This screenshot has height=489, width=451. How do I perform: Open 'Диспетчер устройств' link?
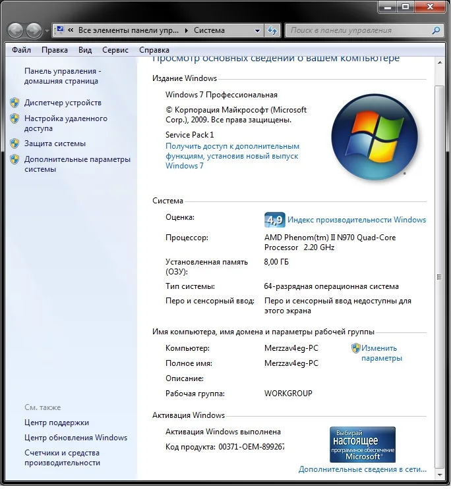coord(63,103)
